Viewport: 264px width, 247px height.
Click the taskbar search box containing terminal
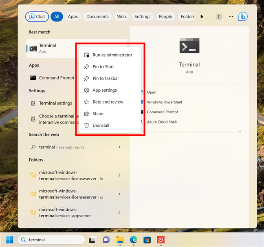[51, 240]
